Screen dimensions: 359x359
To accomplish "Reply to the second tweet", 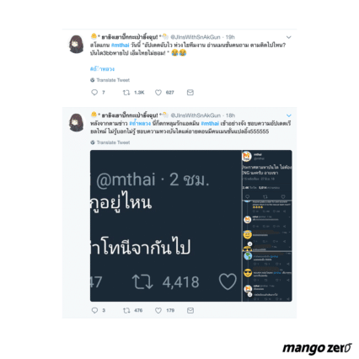I will click(94, 310).
